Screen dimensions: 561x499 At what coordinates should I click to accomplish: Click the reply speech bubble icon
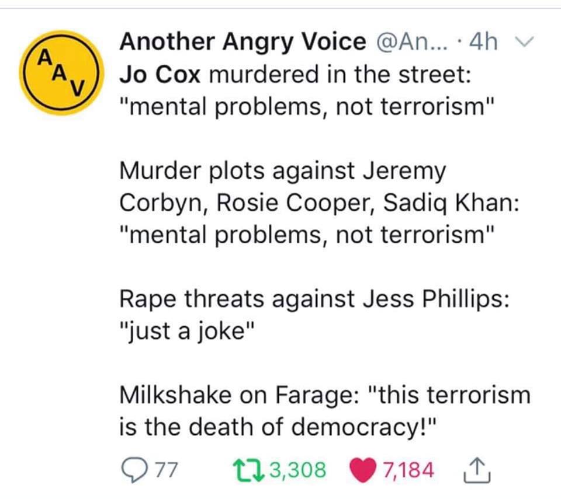click(x=133, y=469)
